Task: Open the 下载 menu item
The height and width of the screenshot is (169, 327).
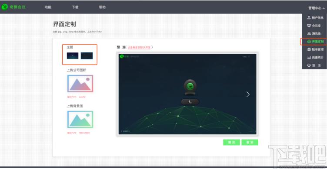Action: pos(75,7)
